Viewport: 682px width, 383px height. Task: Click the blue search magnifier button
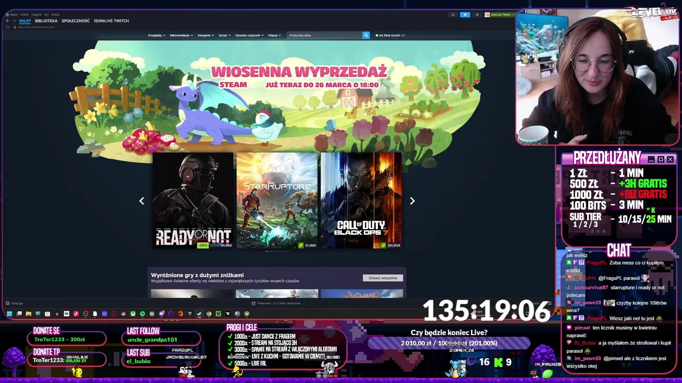[x=366, y=35]
